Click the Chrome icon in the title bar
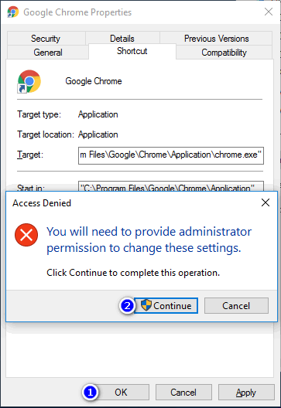 pos(12,12)
